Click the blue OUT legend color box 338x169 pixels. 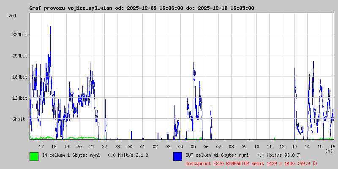coord(177,156)
